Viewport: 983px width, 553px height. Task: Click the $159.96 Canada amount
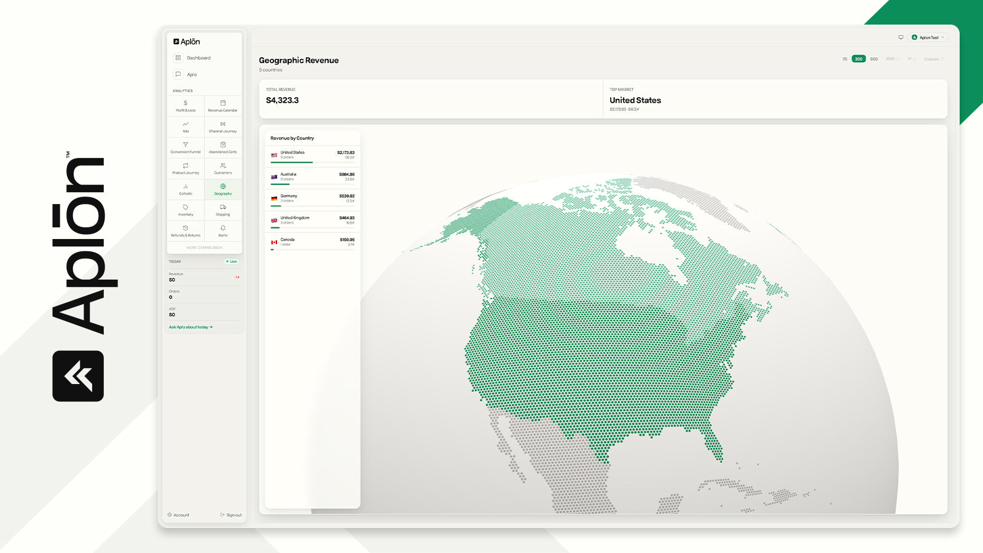tap(347, 240)
